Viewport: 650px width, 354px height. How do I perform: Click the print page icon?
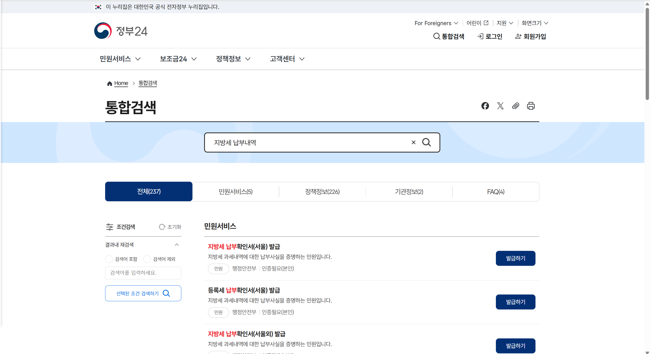(531, 106)
